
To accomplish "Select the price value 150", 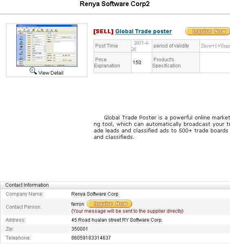I will click(x=137, y=63).
